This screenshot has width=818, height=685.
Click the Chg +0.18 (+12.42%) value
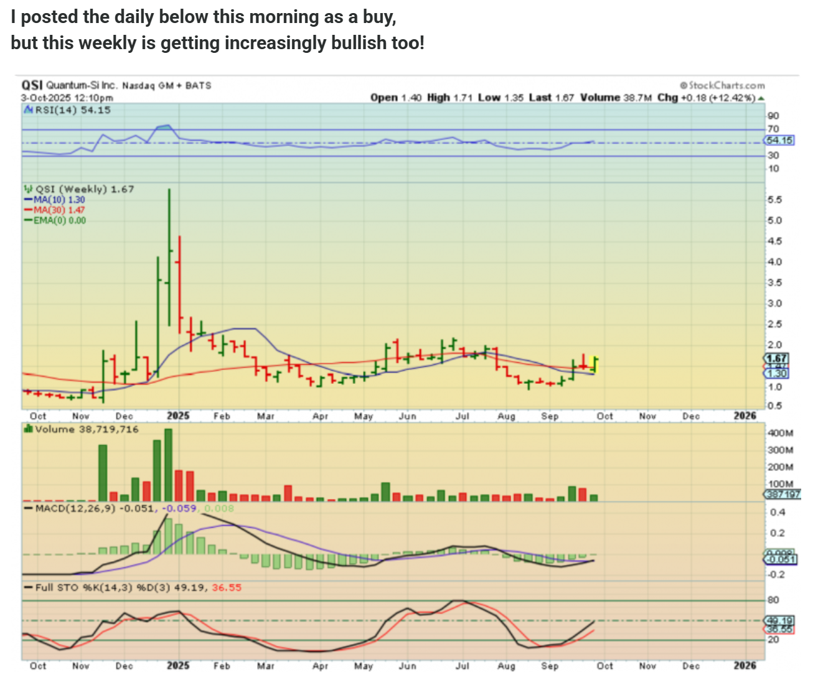707,98
